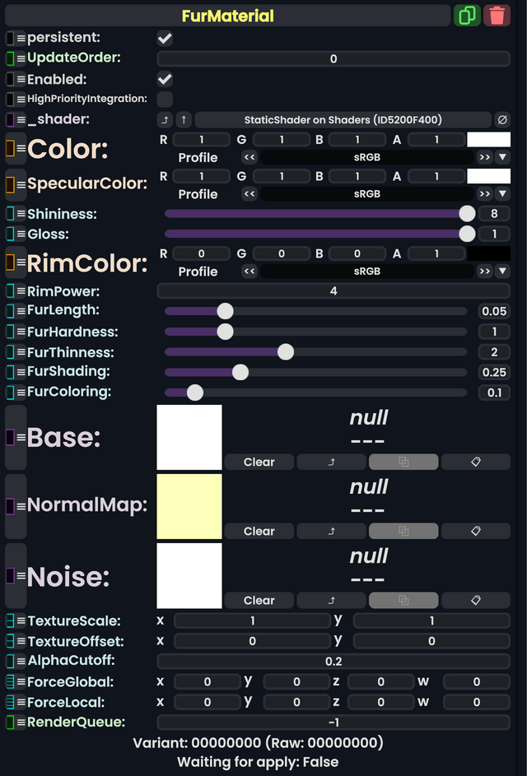Click the copy icon under NormalMap
This screenshot has width=527, height=776.
click(x=403, y=531)
